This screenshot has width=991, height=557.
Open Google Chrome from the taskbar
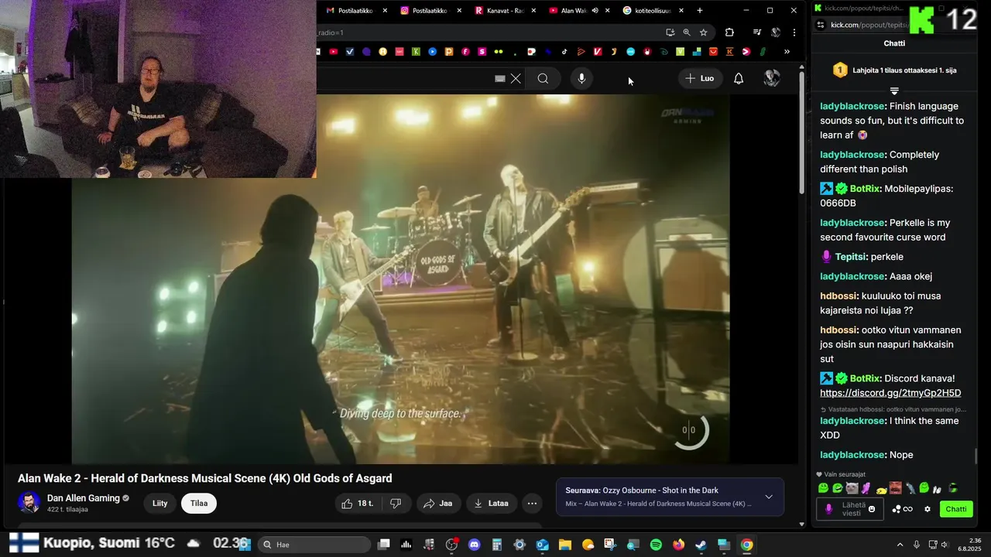pyautogui.click(x=746, y=545)
